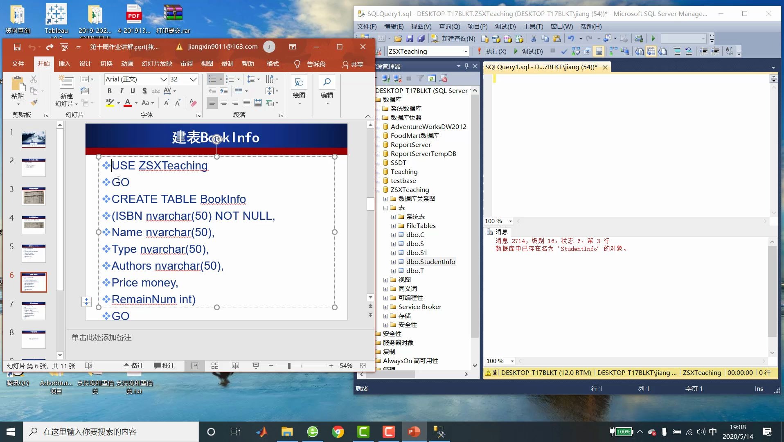
Task: Toggle Underline formatting in PowerPoint ribbon
Action: 133,91
